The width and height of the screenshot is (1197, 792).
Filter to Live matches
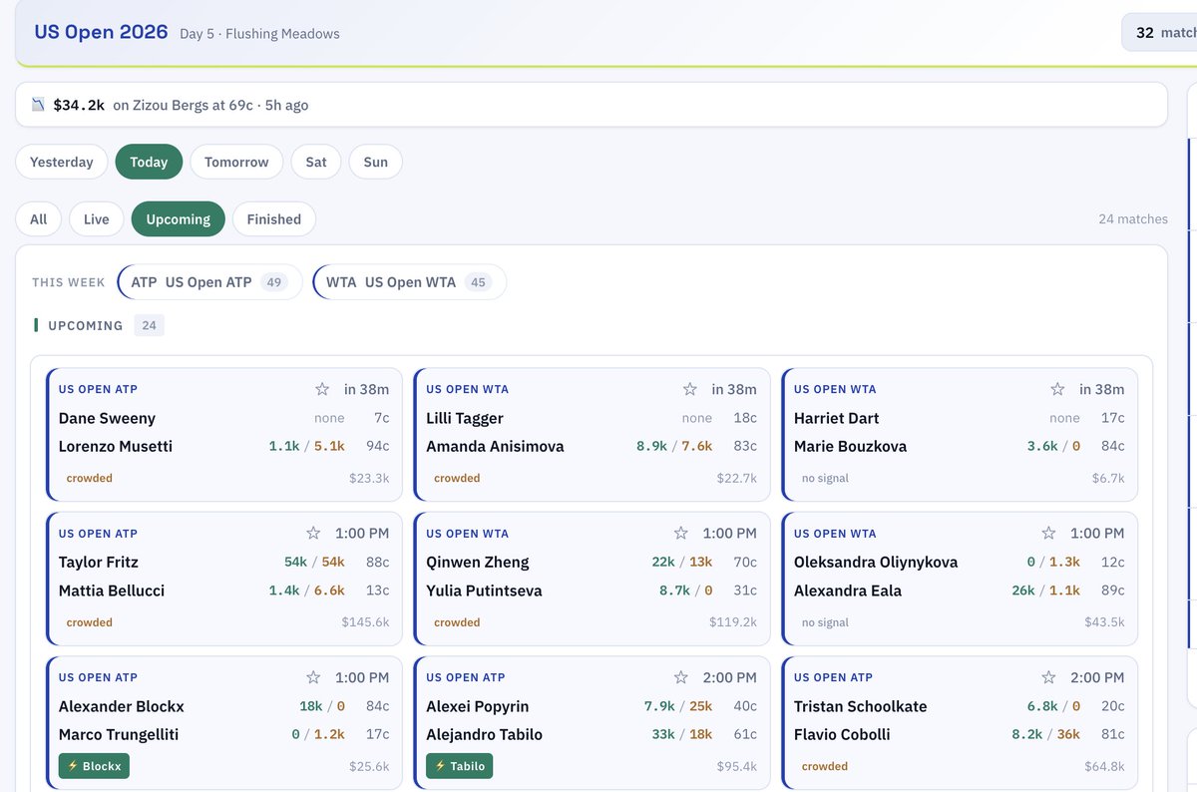(97, 219)
